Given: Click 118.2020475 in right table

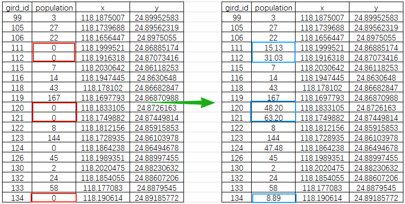Looking at the screenshot, I should 322,168.
